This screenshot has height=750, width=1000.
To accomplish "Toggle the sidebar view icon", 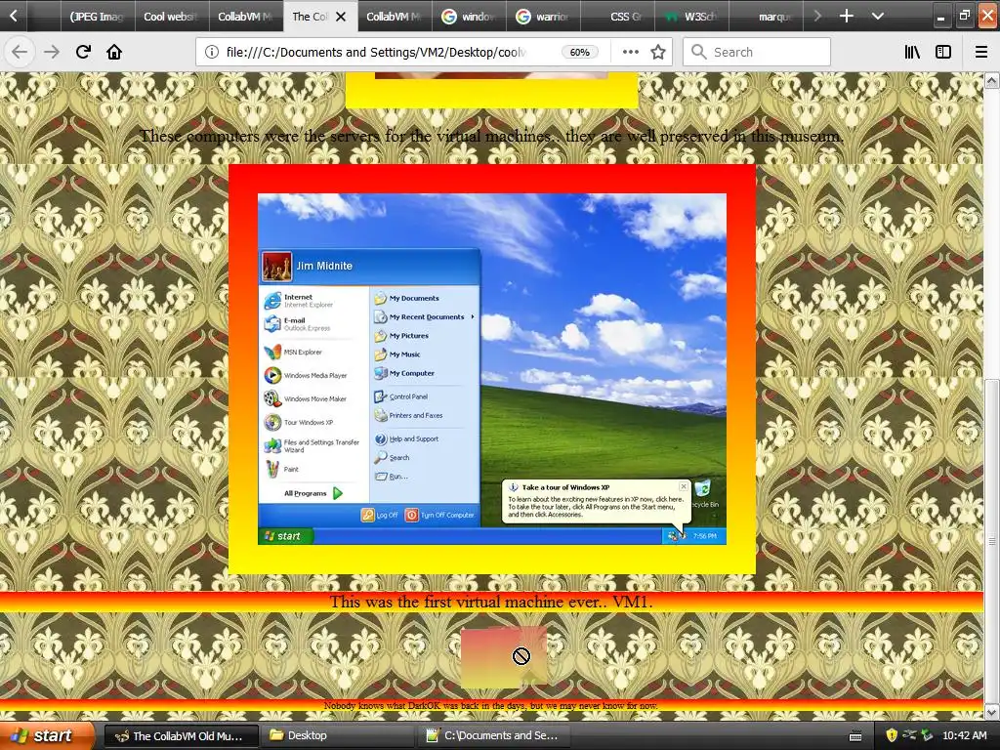I will 942,52.
